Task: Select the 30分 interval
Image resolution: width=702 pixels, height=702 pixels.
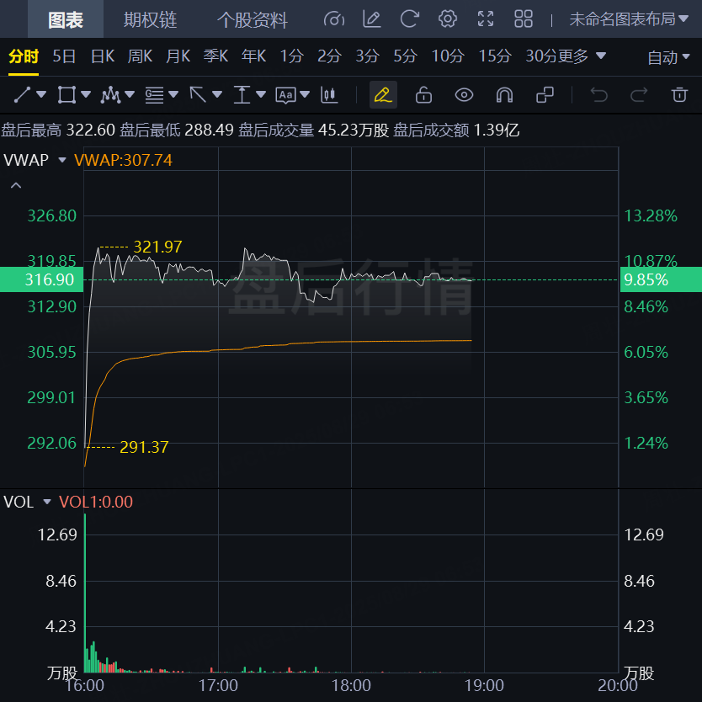Action: [542, 56]
